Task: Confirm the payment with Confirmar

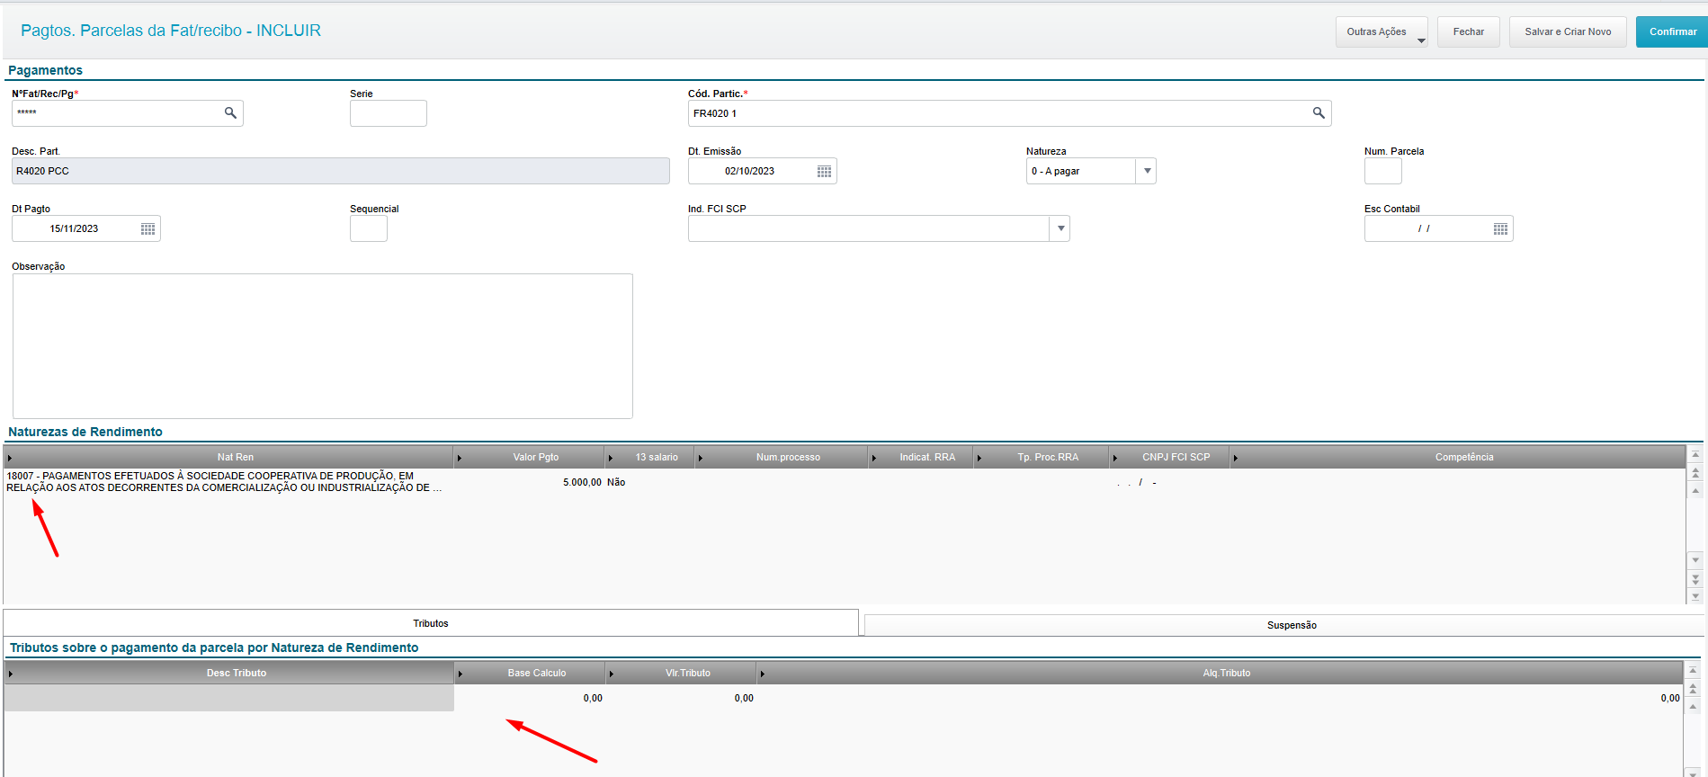Action: (1672, 31)
